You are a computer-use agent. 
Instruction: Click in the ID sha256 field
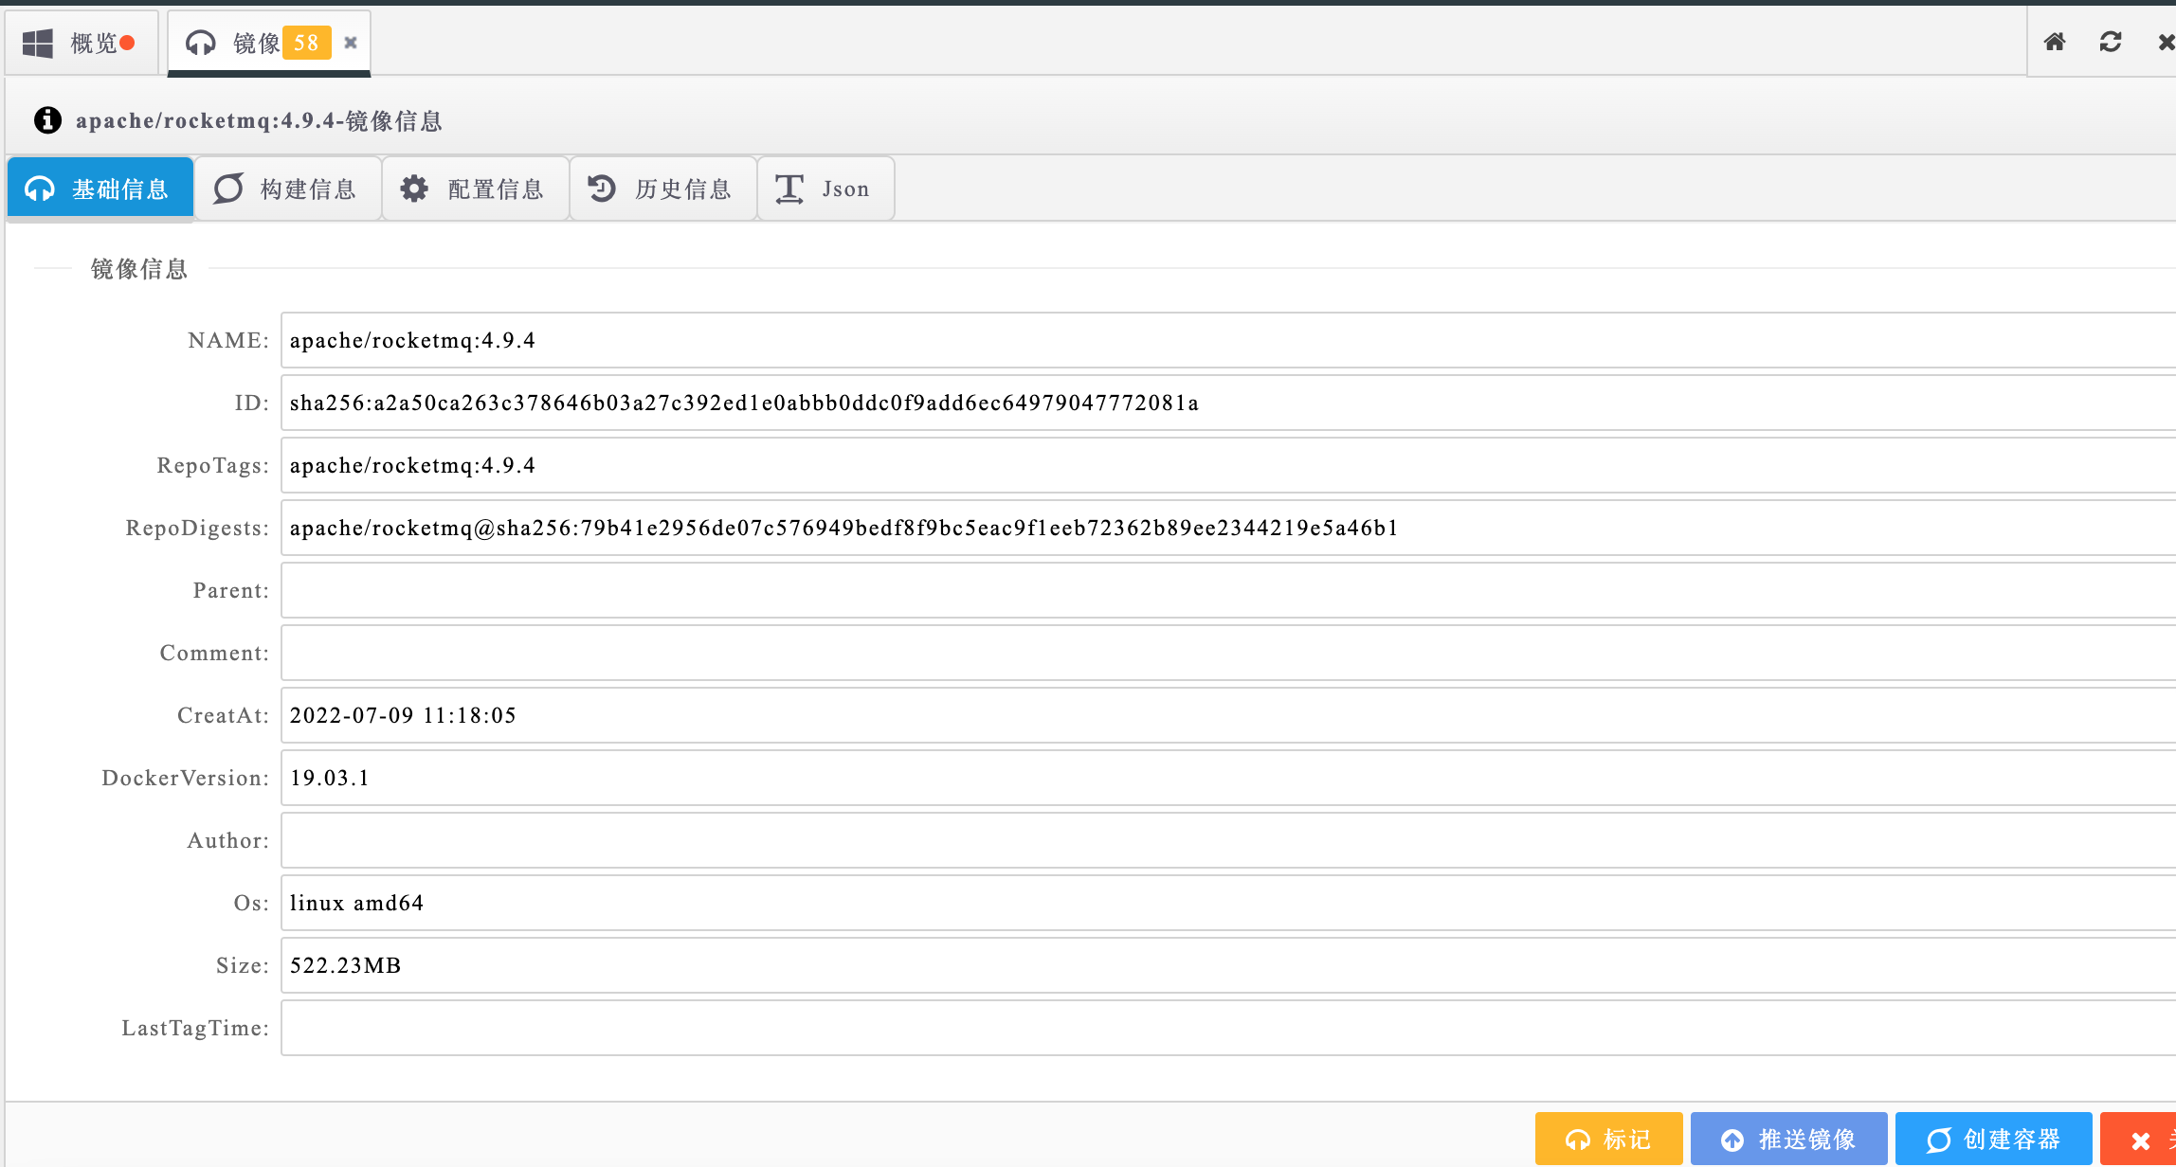tap(1228, 403)
